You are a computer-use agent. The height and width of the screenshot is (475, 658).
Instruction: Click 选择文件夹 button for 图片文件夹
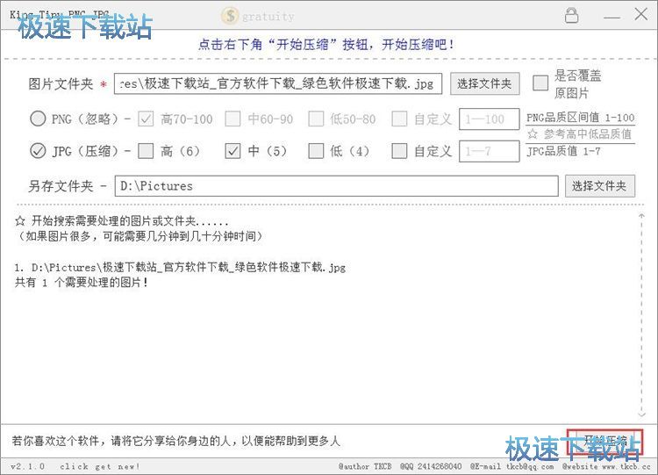484,83
